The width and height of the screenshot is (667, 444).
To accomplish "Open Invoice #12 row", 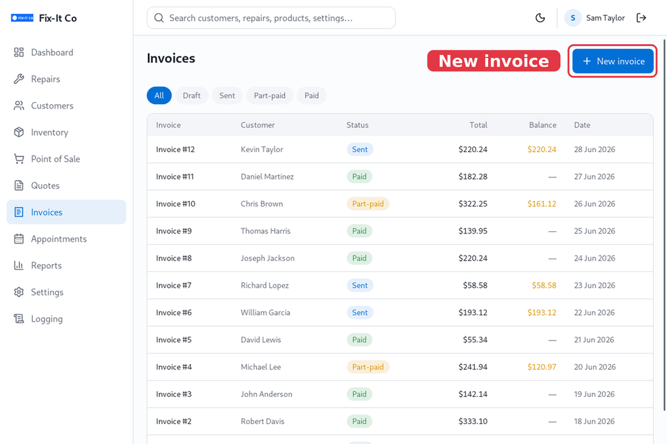I will (400, 150).
